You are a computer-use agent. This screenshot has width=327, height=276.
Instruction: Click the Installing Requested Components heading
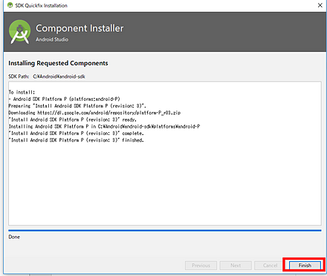tap(58, 63)
